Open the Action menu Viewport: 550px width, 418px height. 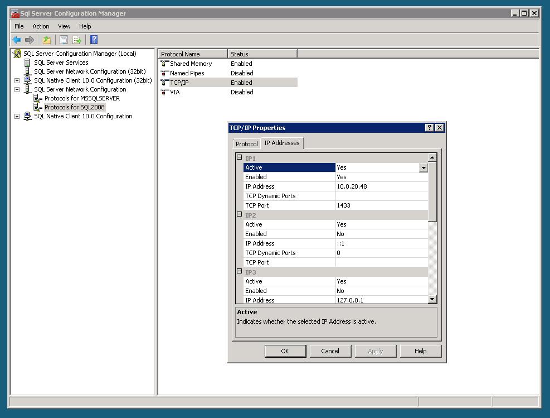tap(41, 26)
